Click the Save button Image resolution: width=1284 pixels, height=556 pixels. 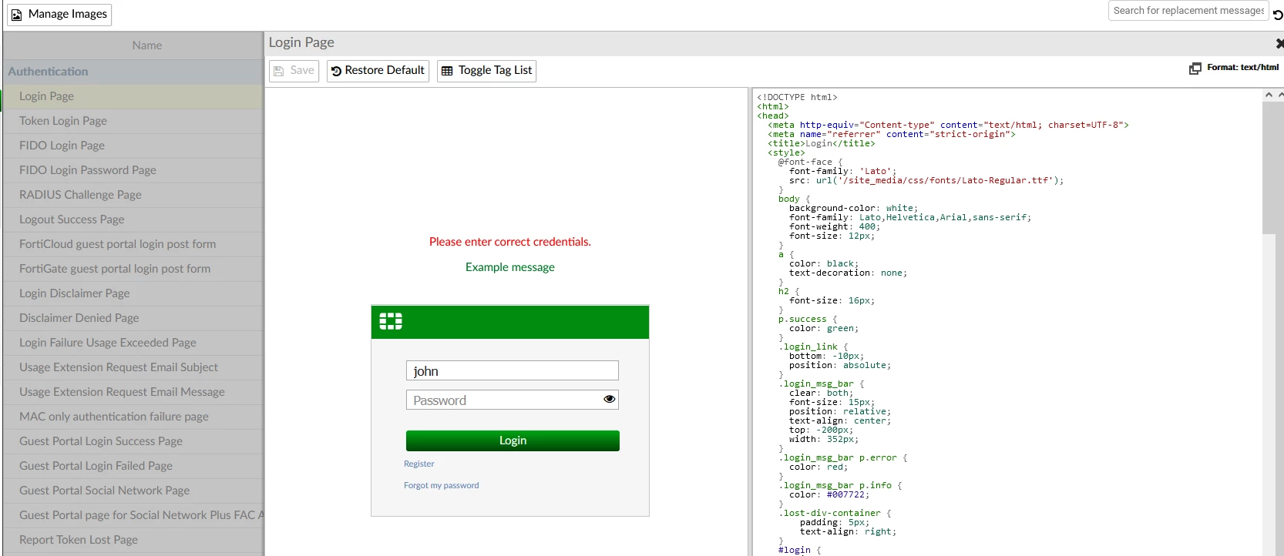coord(294,71)
